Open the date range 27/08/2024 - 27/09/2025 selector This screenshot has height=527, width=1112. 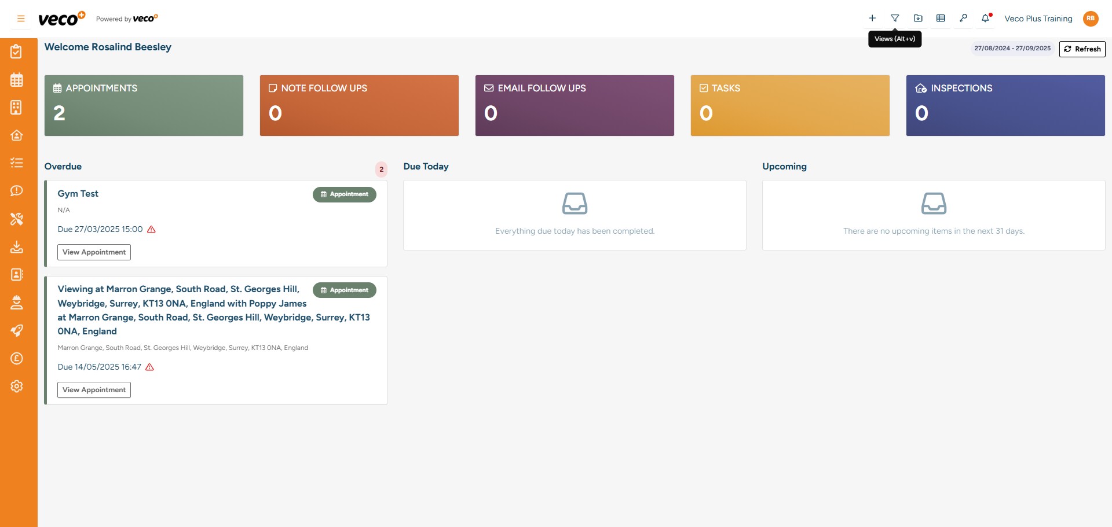point(1012,49)
